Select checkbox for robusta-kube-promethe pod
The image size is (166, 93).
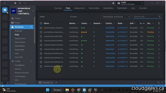click(41, 45)
